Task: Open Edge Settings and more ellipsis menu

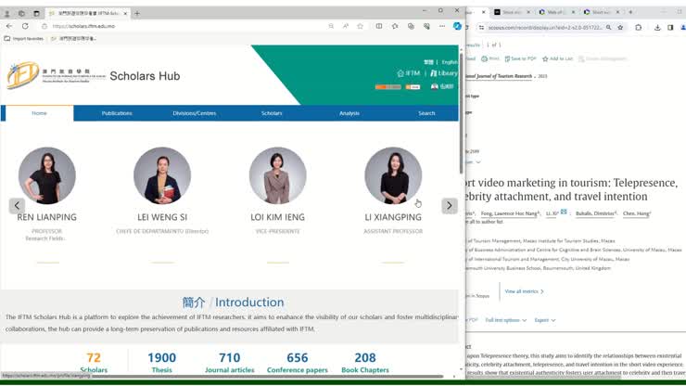Action: 442,26
